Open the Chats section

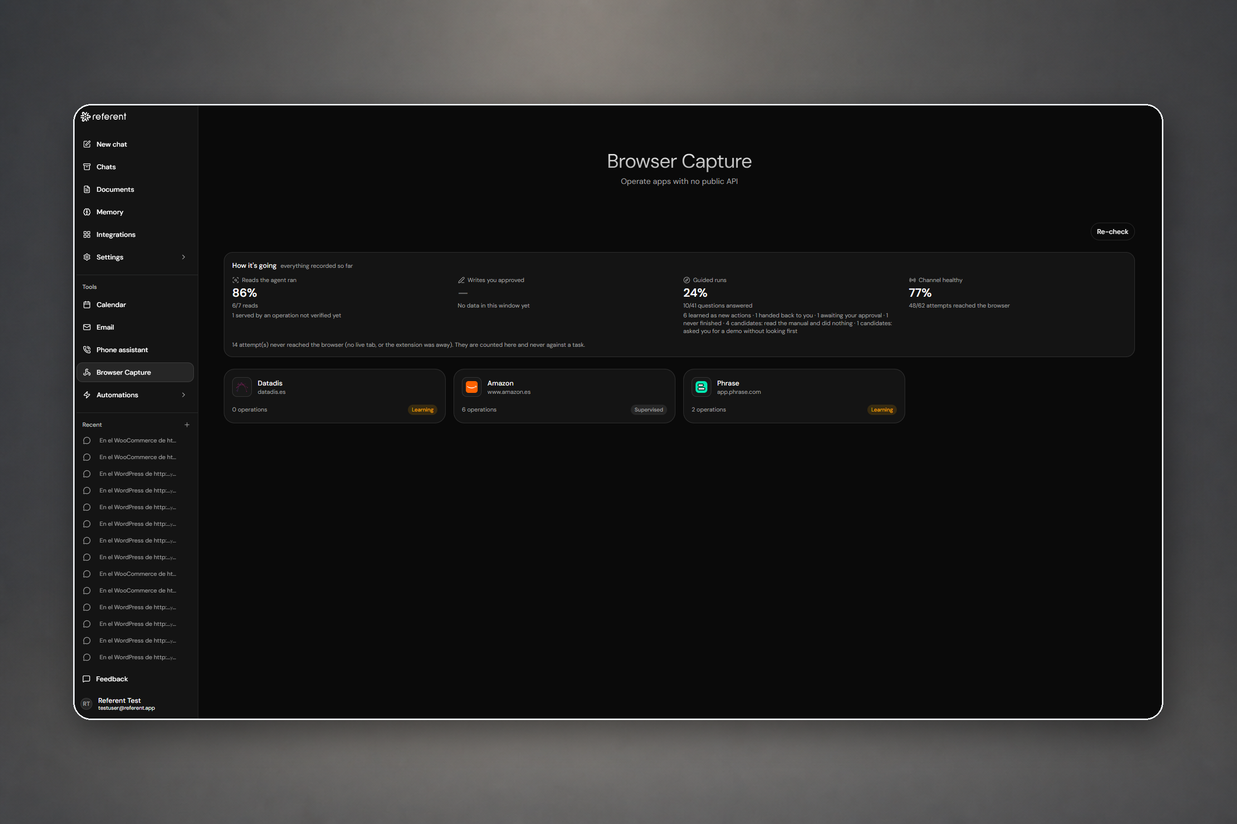(x=135, y=167)
